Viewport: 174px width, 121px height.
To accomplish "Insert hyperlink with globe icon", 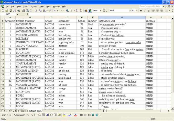I will [67, 11].
